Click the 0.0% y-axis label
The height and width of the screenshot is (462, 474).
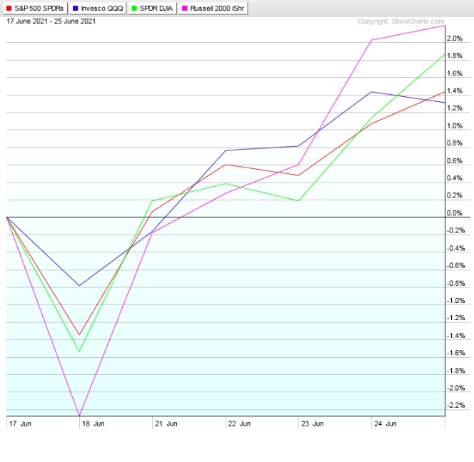coord(455,213)
